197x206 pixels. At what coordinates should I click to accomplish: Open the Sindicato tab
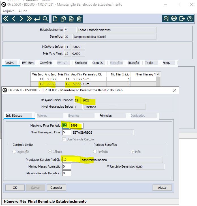tap(81, 63)
